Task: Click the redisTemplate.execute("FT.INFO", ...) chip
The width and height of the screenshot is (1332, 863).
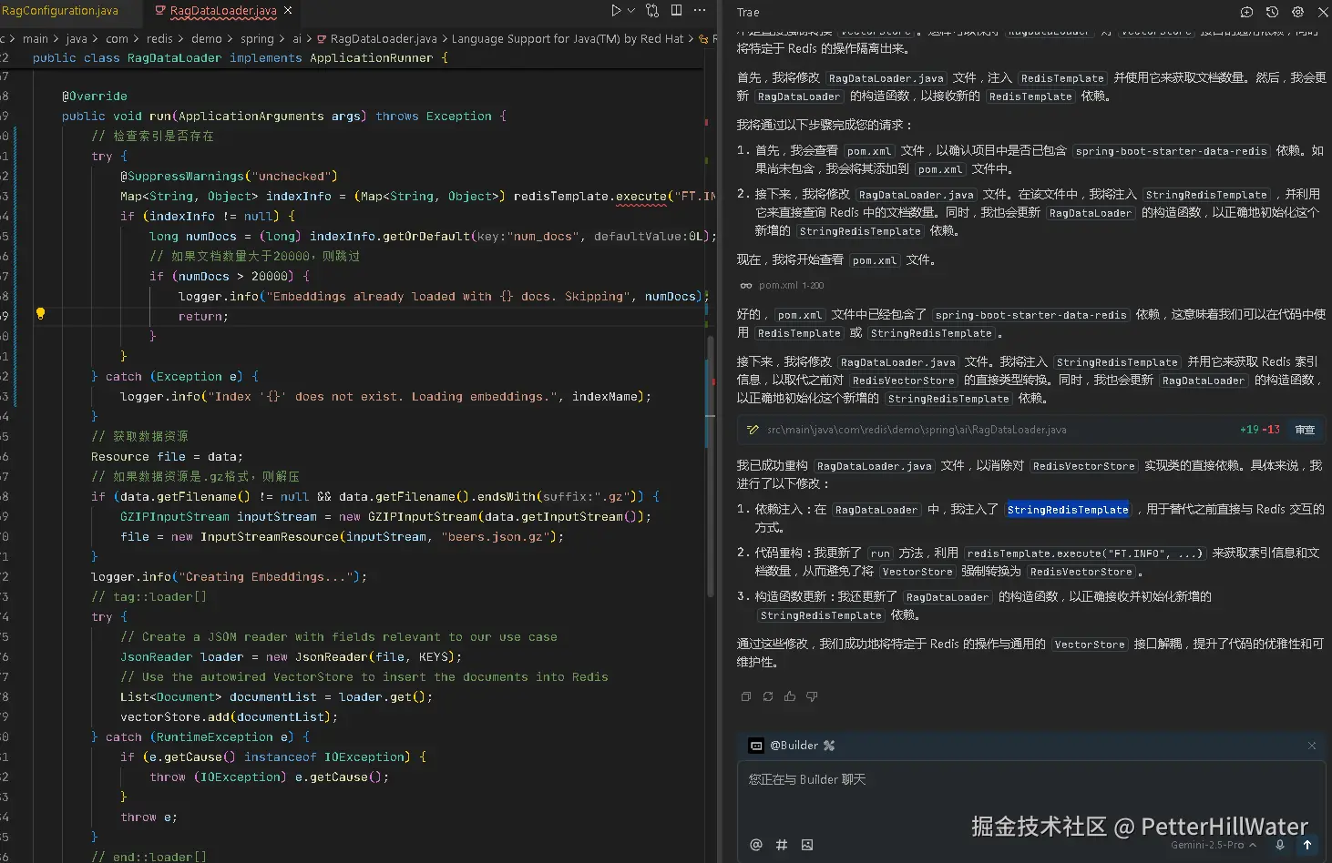Action: point(1084,553)
